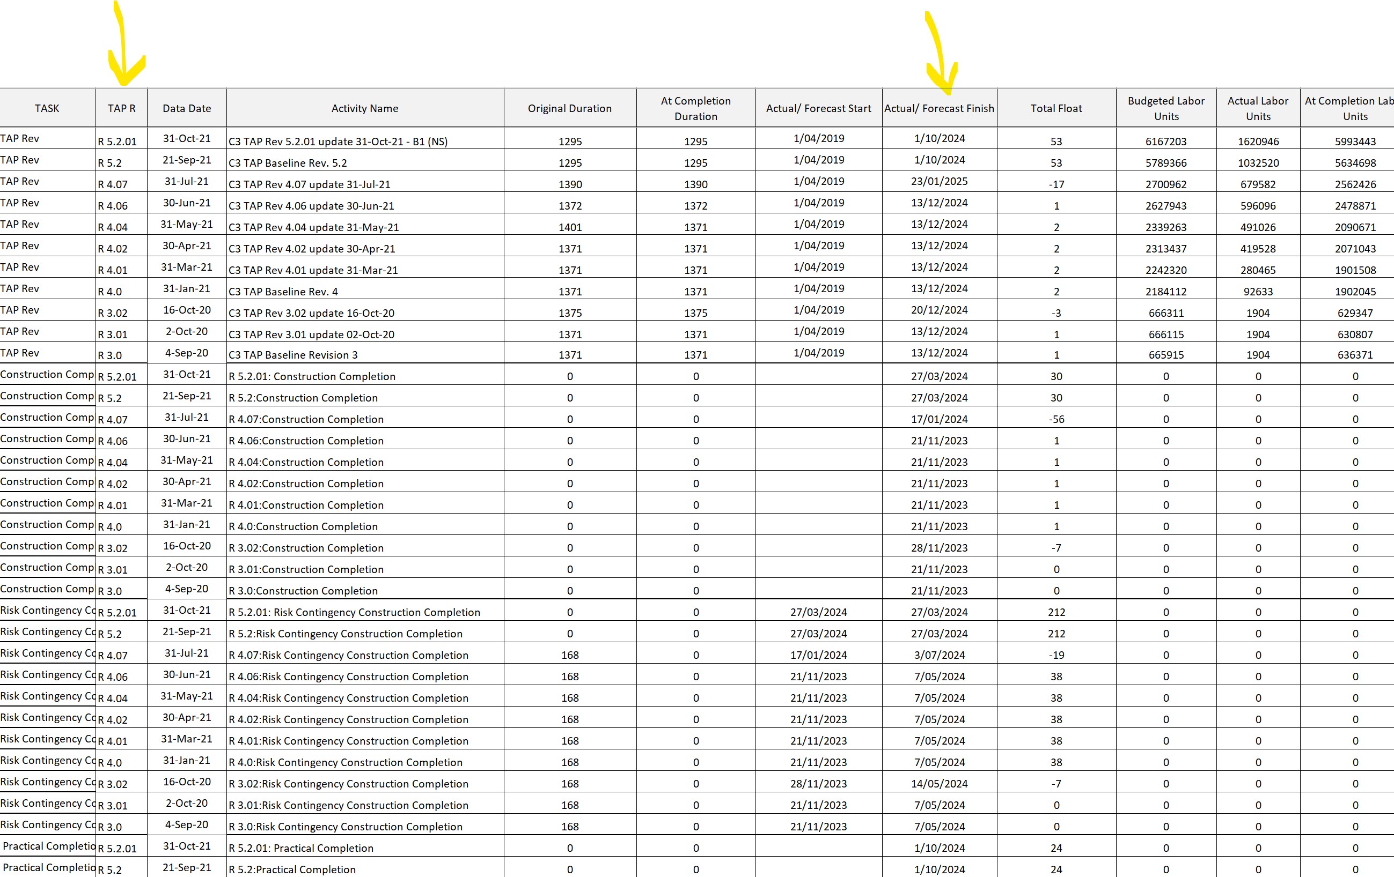Click the At Completion Duration header
The image size is (1394, 877).
[696, 108]
